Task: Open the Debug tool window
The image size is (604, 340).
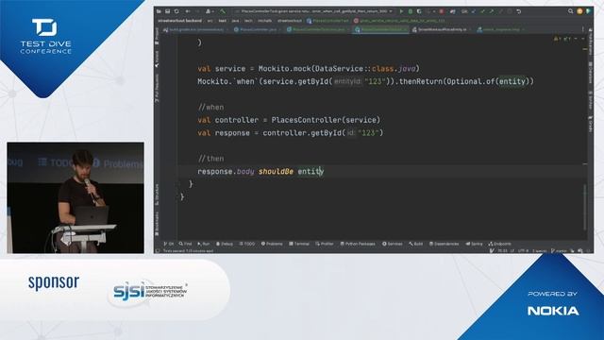Action: pyautogui.click(x=225, y=244)
